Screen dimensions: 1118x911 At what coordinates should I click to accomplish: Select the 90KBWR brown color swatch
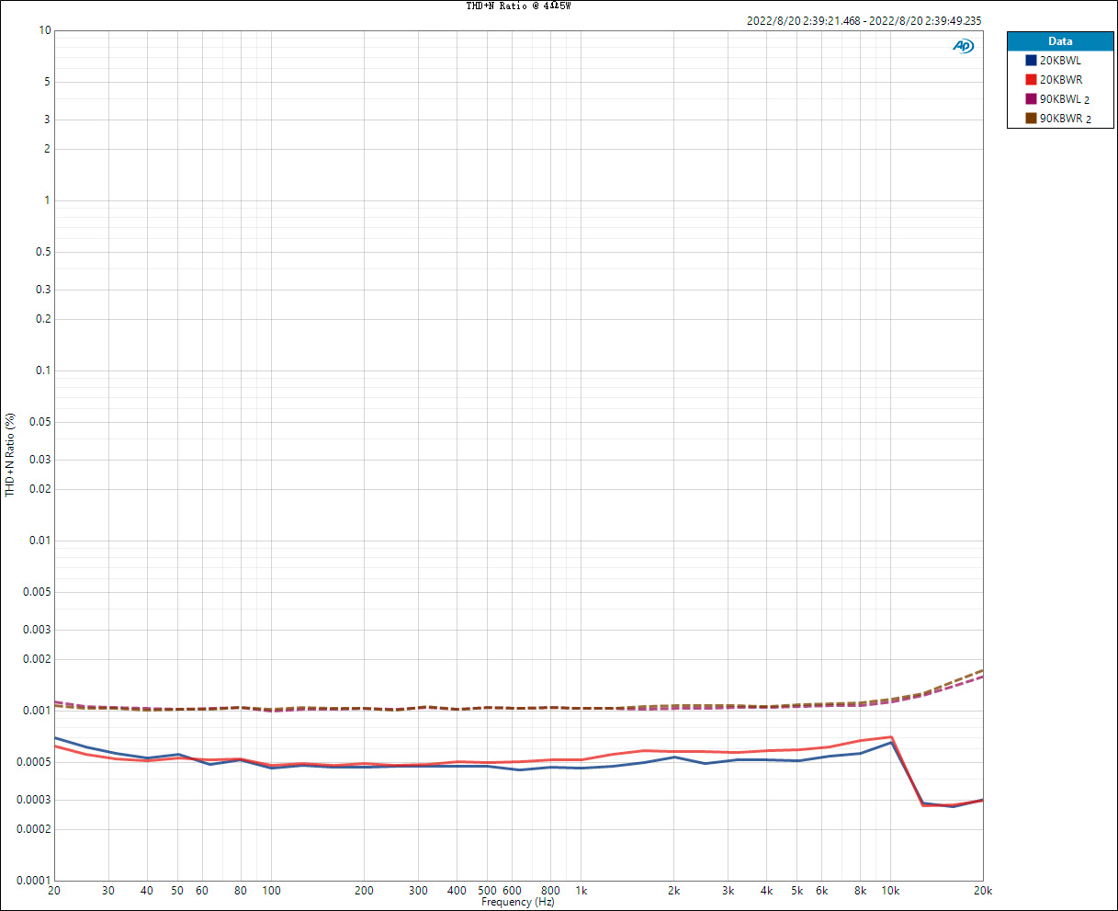pos(1031,119)
